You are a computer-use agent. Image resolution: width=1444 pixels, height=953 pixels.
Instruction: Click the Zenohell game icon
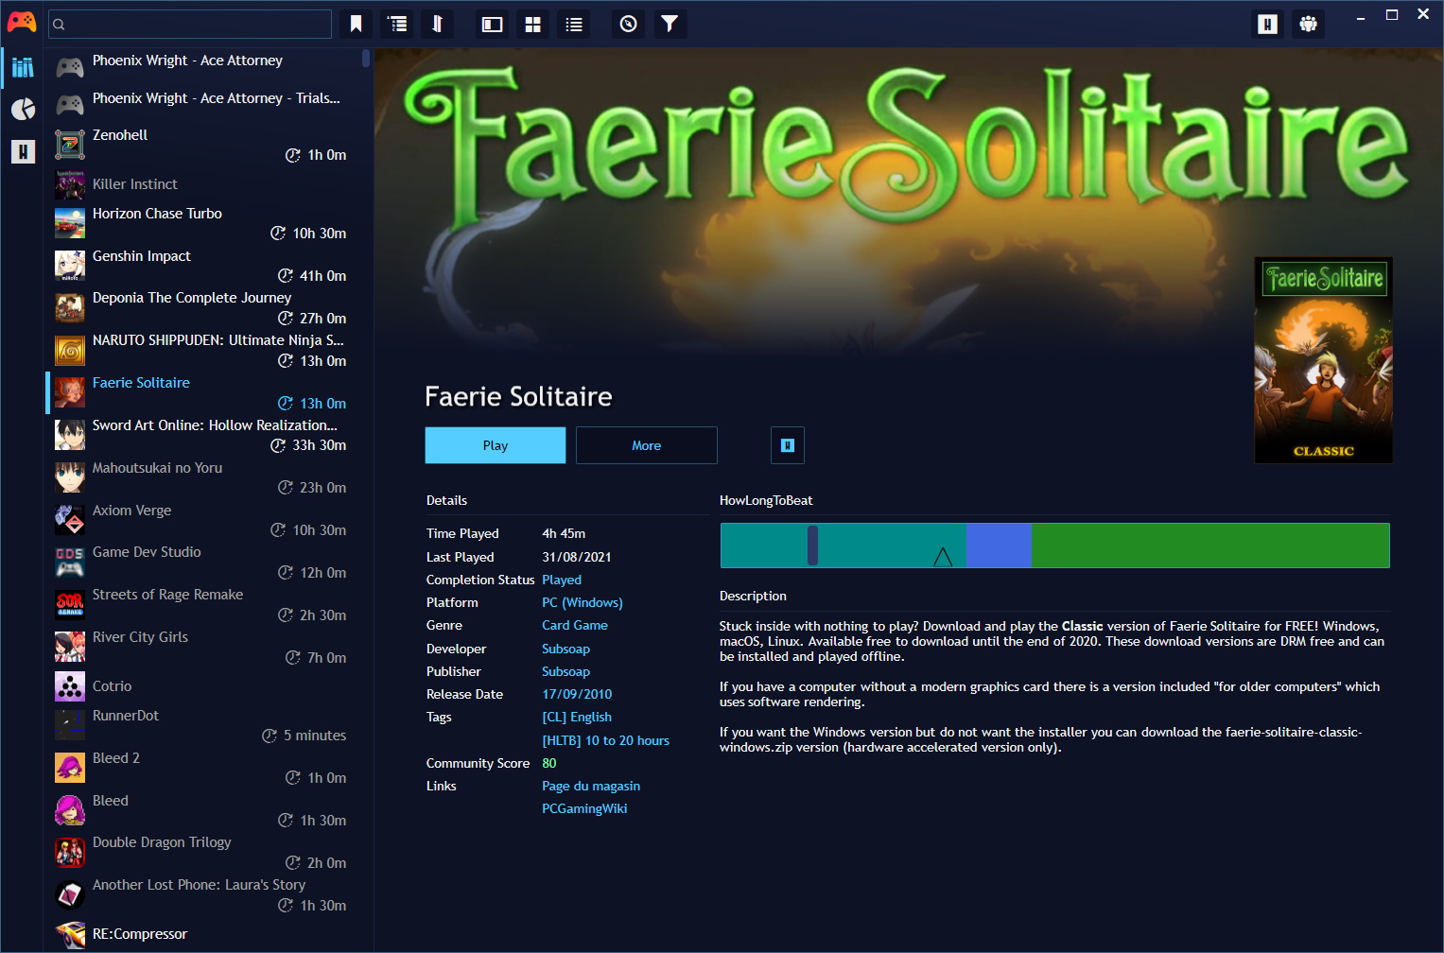point(70,145)
